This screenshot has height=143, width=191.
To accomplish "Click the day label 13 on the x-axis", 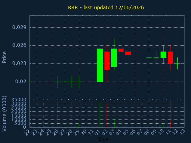I will point(182,132).
